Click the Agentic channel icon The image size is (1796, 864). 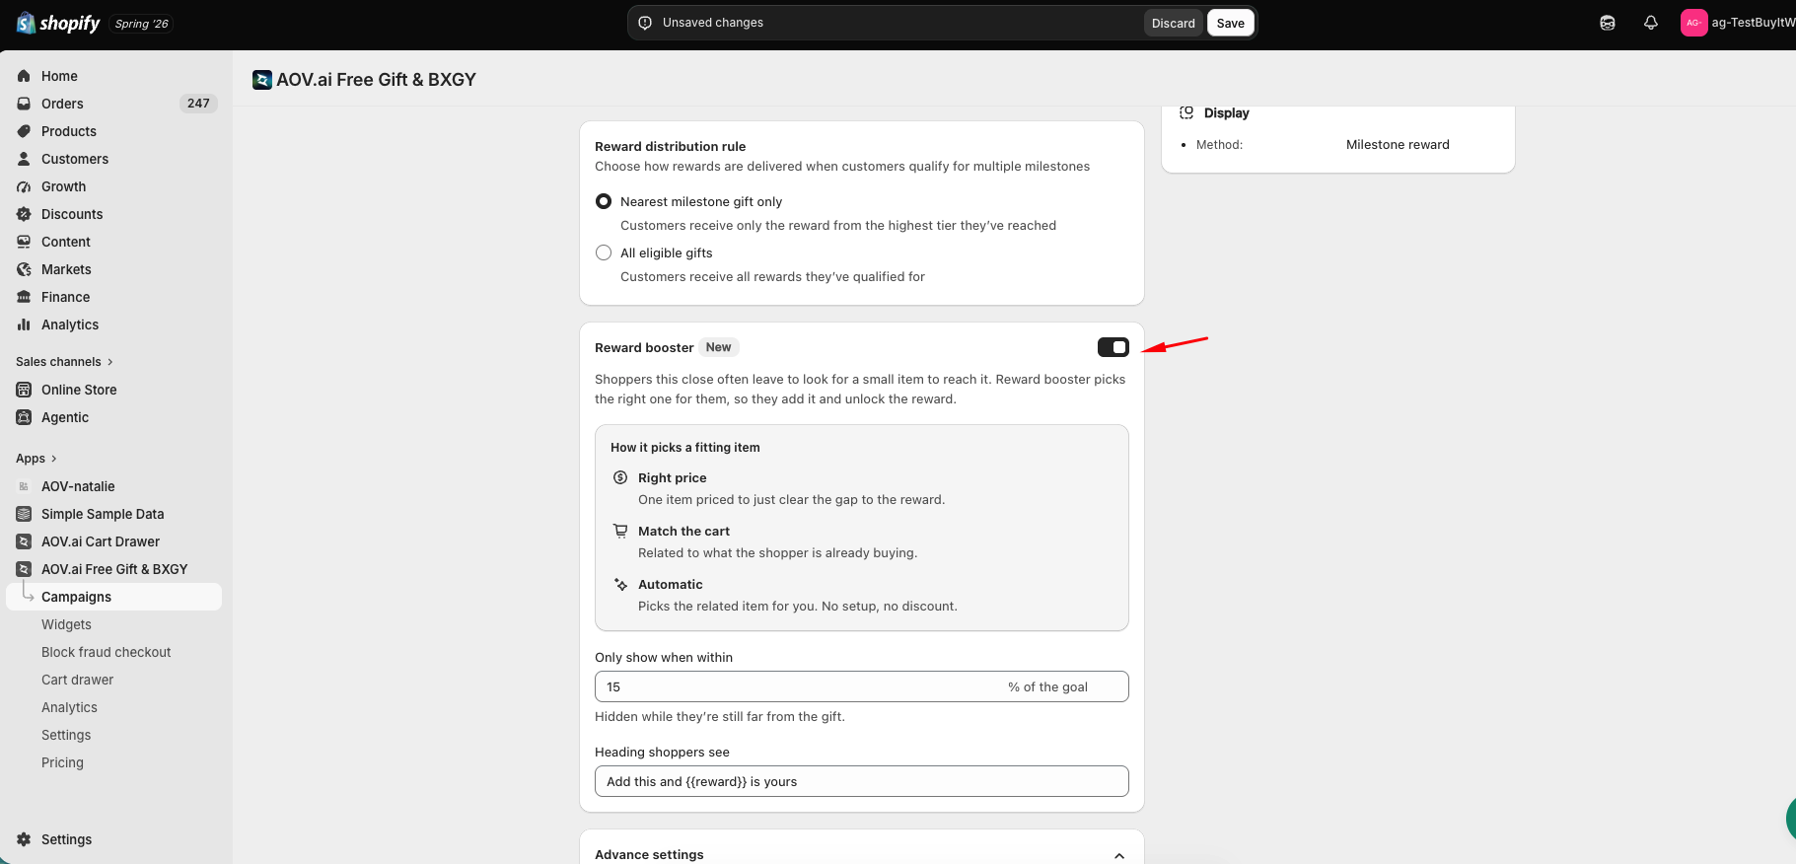tap(24, 417)
